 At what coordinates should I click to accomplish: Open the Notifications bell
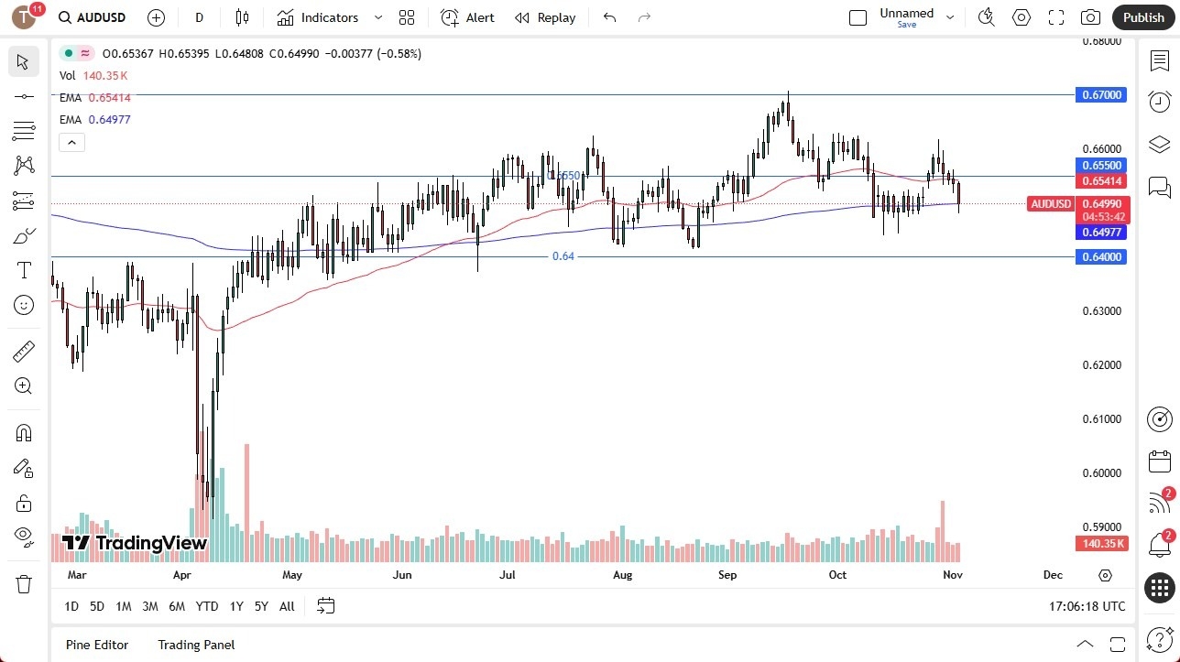pyautogui.click(x=1159, y=544)
